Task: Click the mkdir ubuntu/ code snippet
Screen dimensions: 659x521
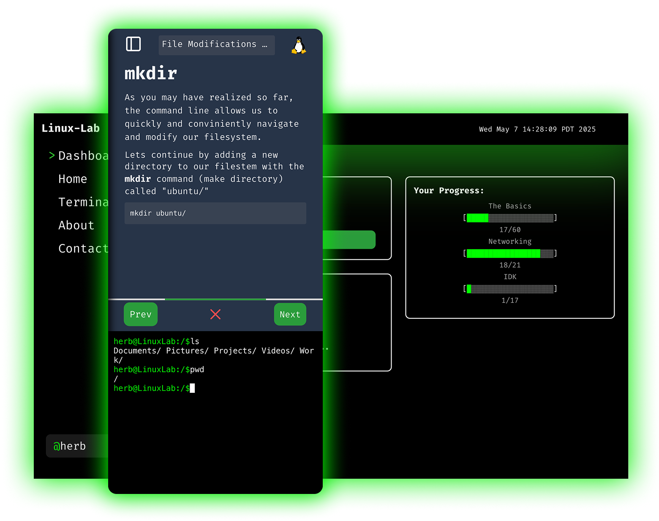Action: tap(215, 213)
